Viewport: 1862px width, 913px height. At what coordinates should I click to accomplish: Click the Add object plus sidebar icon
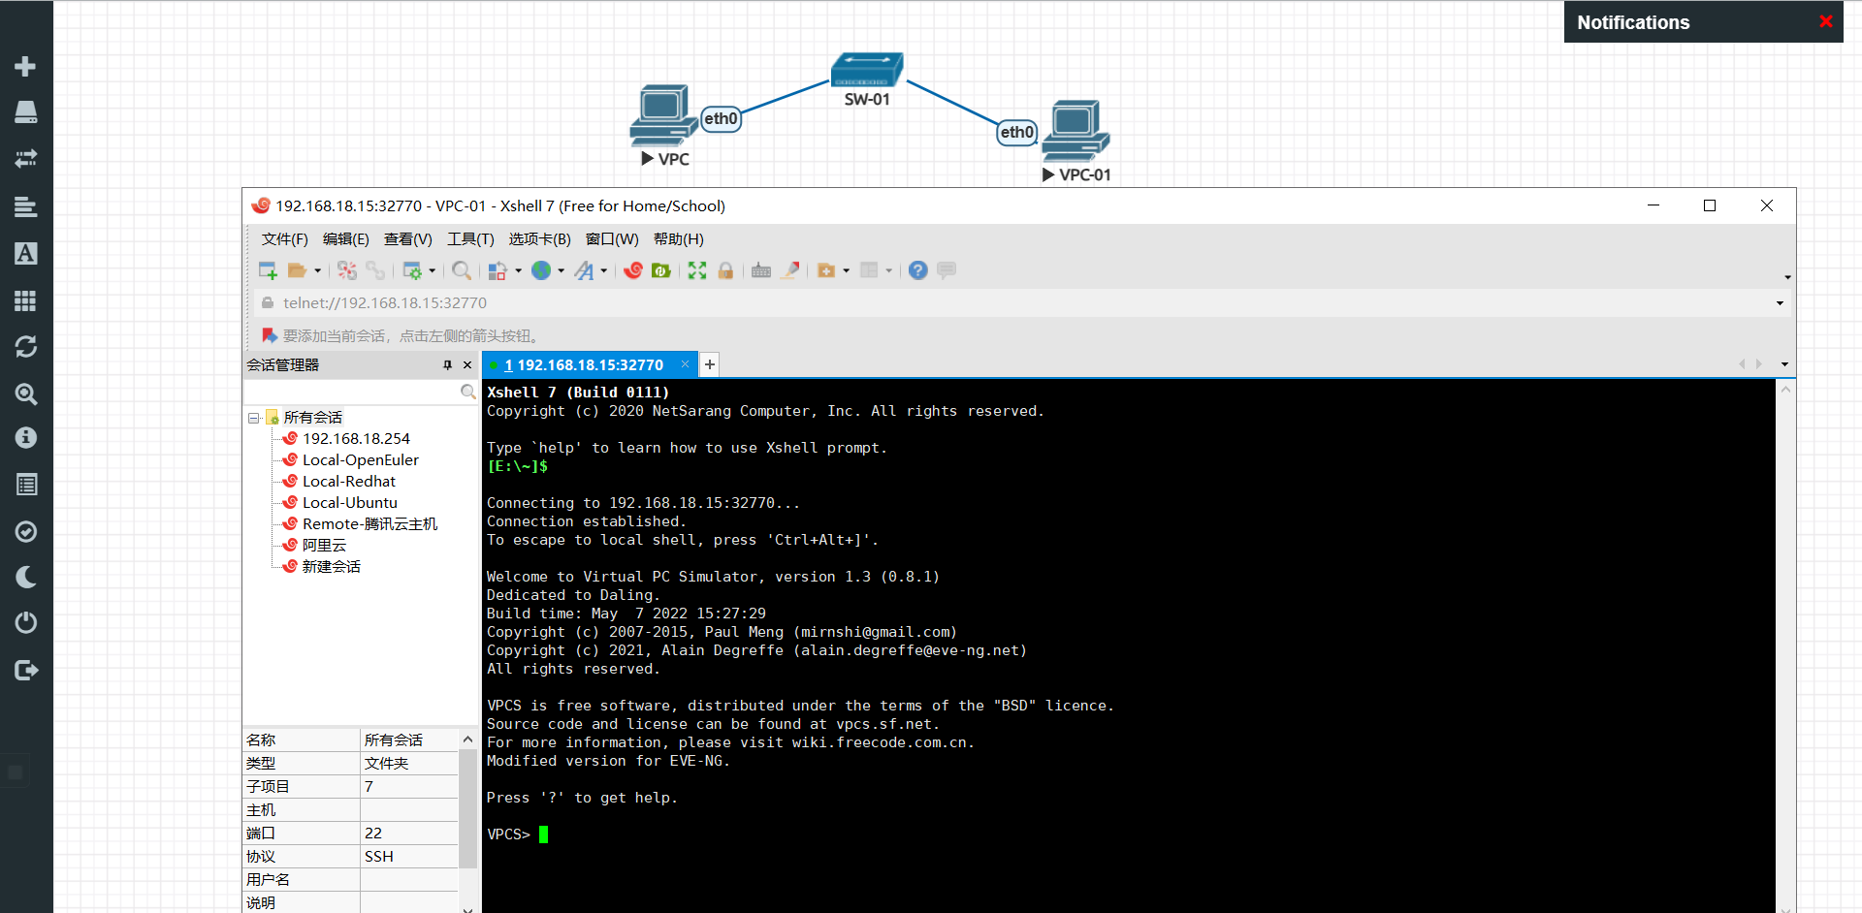pos(26,66)
